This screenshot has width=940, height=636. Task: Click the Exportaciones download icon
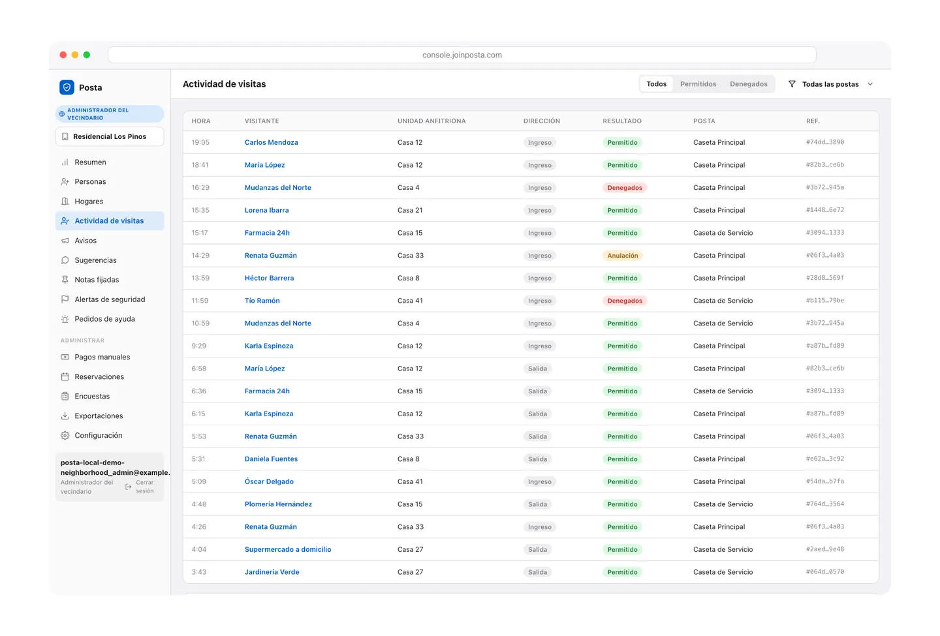point(65,416)
